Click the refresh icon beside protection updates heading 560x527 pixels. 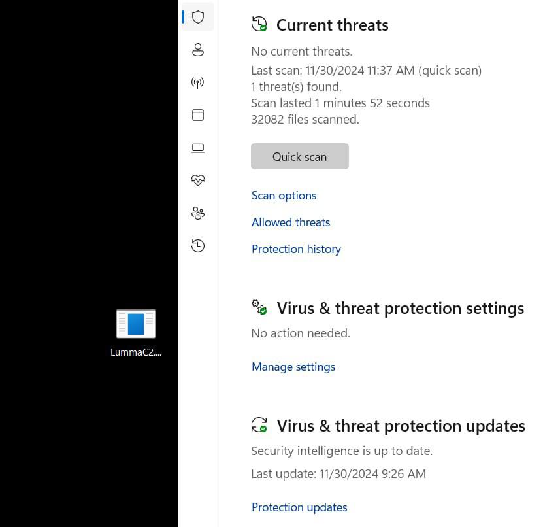pos(259,425)
